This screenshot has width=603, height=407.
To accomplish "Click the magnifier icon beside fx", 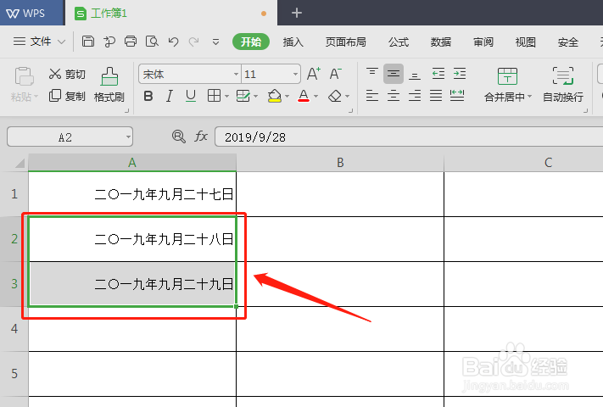I will (178, 137).
